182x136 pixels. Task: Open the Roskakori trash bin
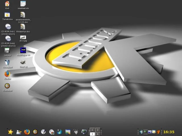[x=7, y=62]
